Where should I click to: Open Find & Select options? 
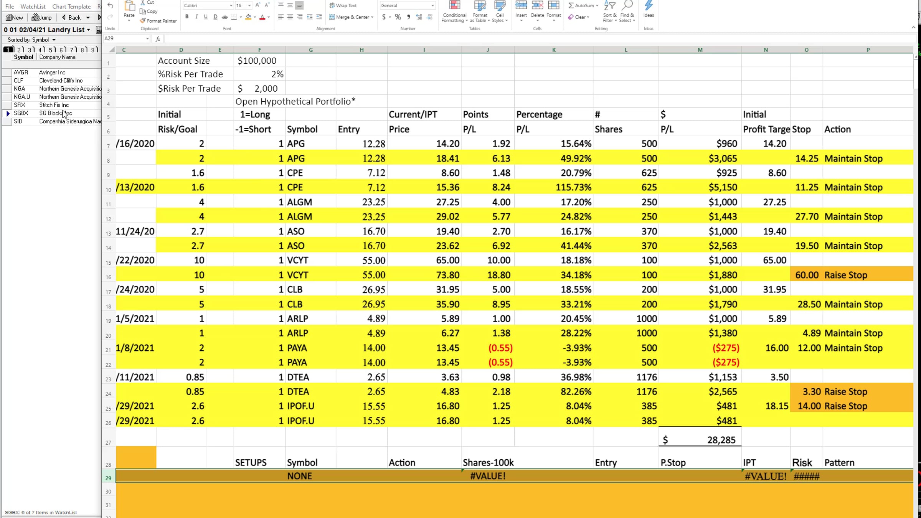coord(627,12)
